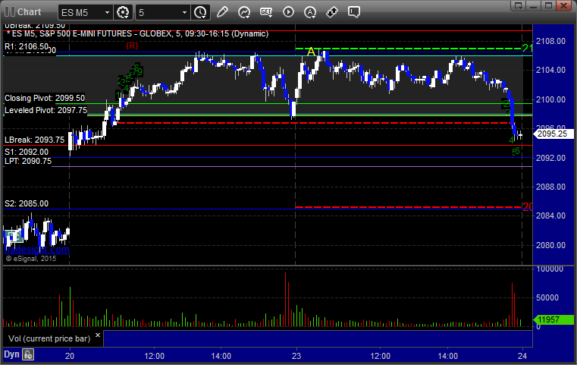Click the Closing Pivot: 2099.50 label
577x365 pixels.
coord(45,98)
